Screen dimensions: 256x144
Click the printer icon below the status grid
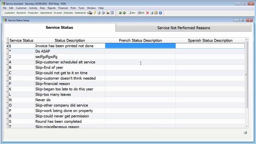pos(245,132)
